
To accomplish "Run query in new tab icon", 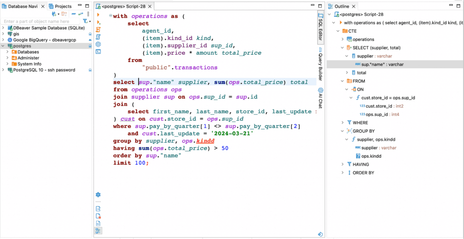I will [x=98, y=22].
